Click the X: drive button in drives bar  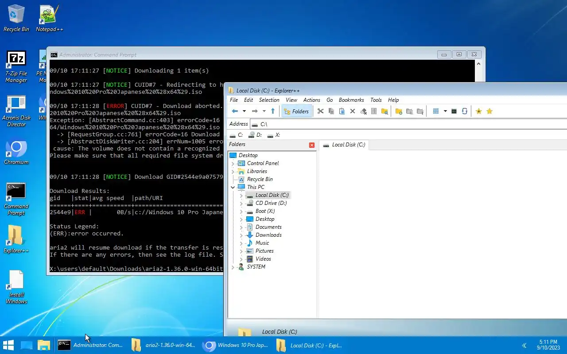pos(273,135)
